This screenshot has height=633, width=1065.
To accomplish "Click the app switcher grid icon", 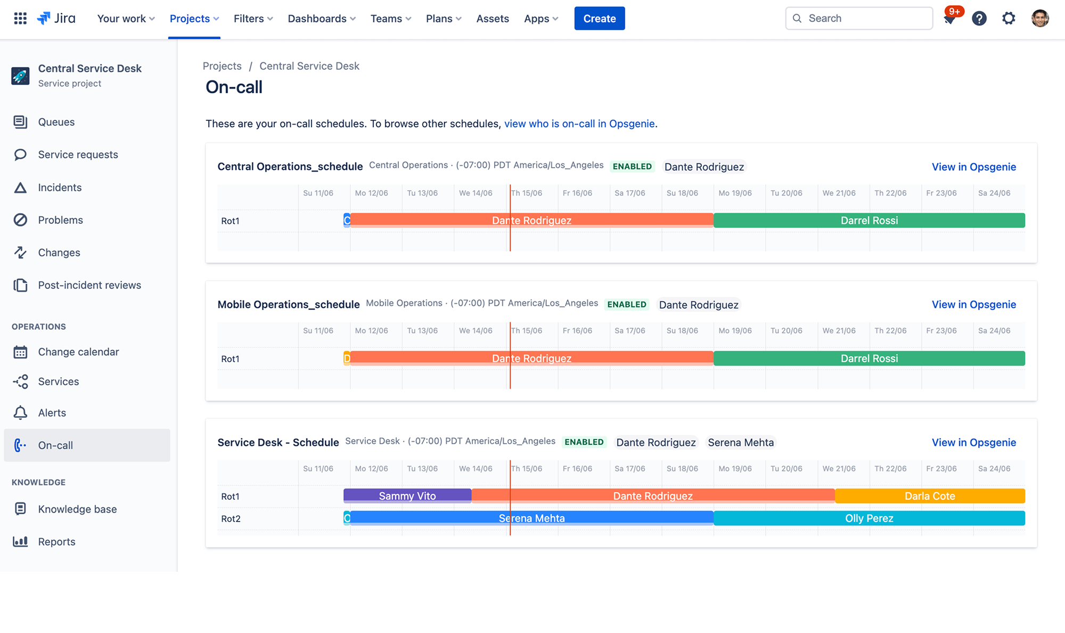I will coord(20,18).
